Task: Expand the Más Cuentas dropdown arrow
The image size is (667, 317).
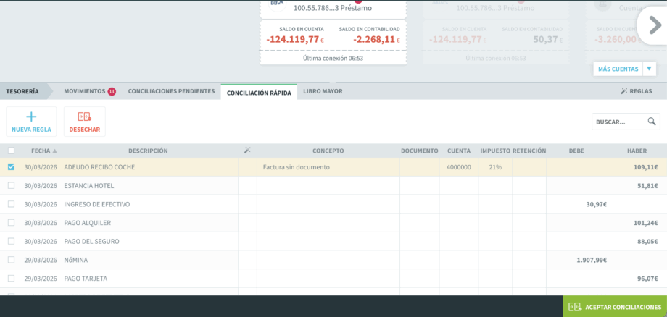Action: (650, 69)
